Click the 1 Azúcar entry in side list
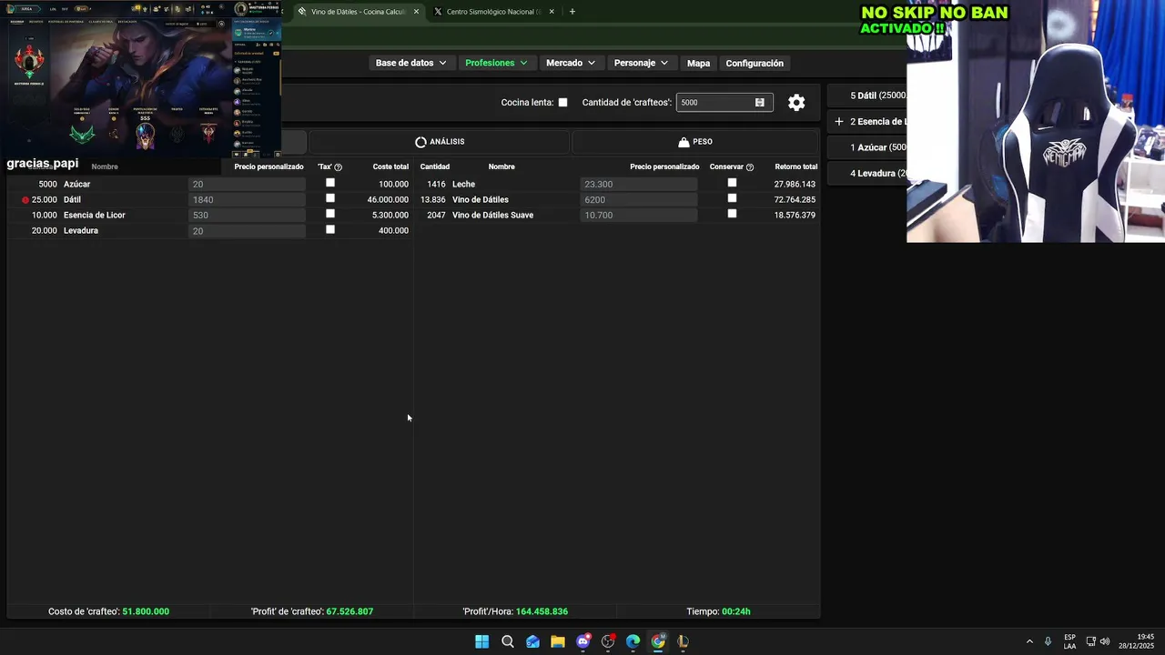1165x655 pixels. pos(866,147)
